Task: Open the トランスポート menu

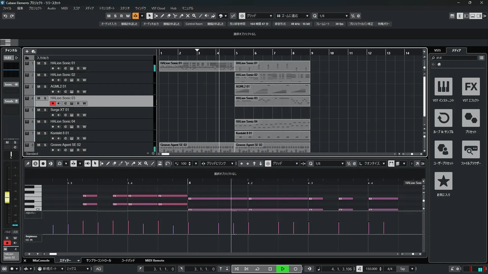Action: click(x=107, y=8)
